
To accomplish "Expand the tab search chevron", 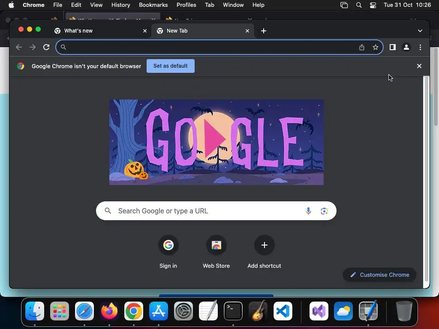I will 420,31.
